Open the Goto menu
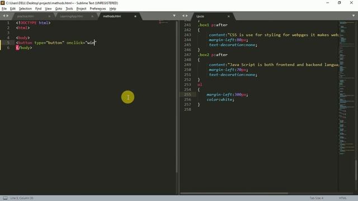 click(58, 9)
